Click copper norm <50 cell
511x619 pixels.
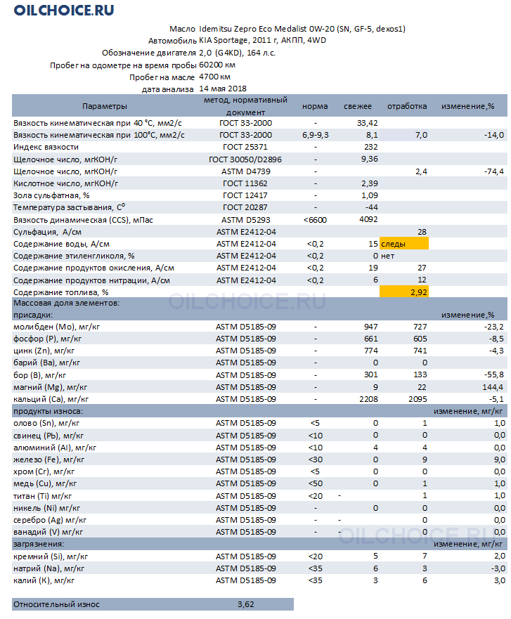(x=315, y=483)
